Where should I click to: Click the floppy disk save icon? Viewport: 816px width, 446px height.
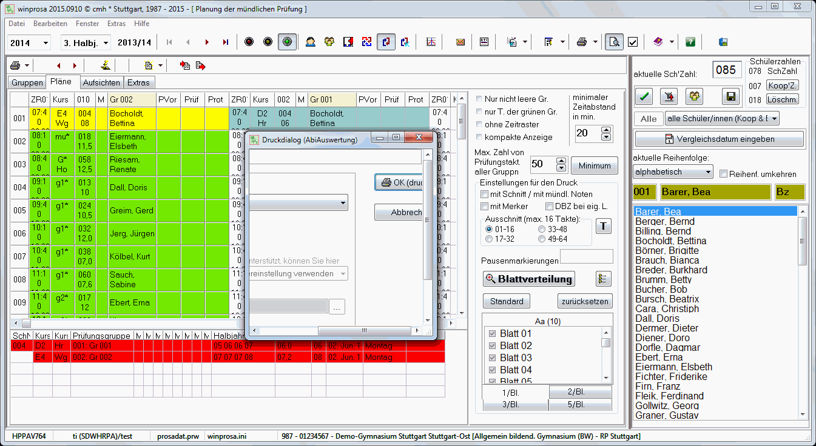point(731,96)
